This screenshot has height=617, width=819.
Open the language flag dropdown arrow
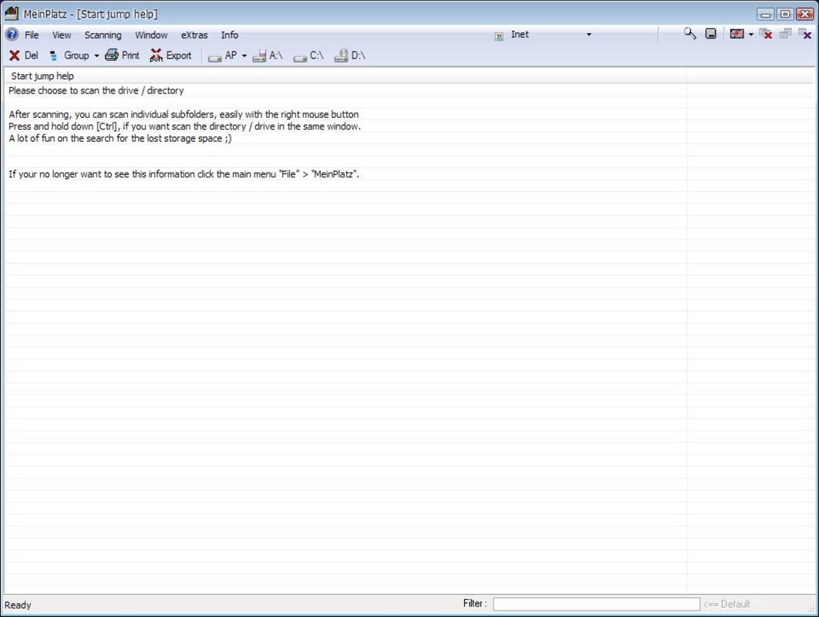coord(751,35)
